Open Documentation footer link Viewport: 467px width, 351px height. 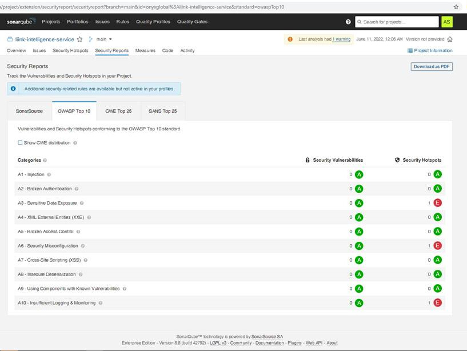tap(270, 343)
